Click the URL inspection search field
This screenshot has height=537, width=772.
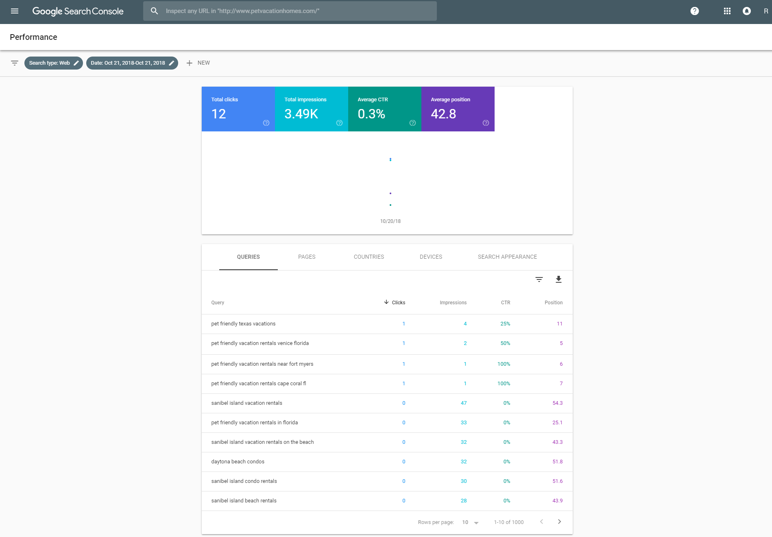pyautogui.click(x=290, y=11)
